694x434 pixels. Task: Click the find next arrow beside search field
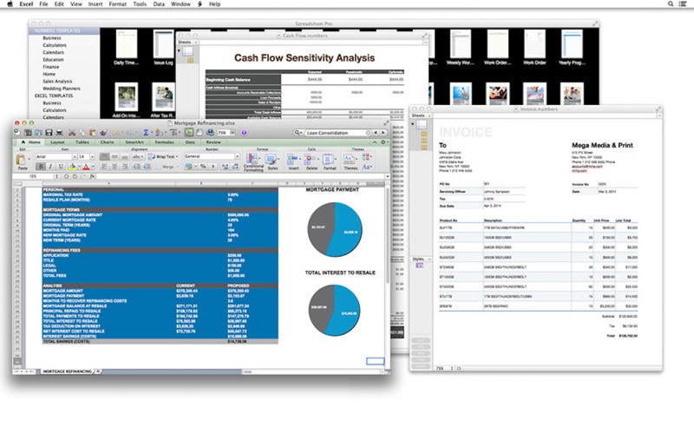[383, 133]
